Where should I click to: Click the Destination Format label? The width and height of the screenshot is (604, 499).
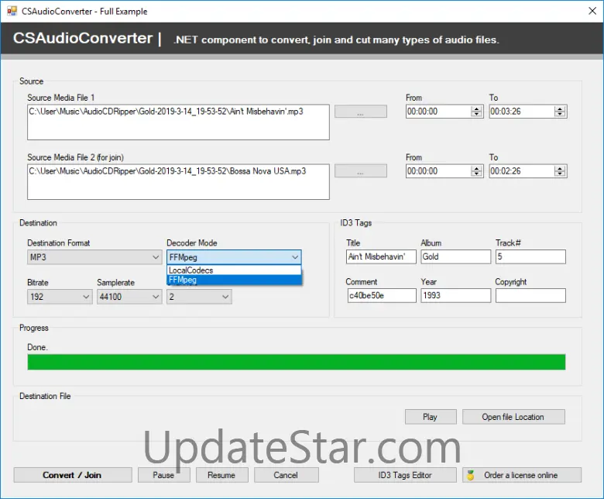(x=59, y=243)
